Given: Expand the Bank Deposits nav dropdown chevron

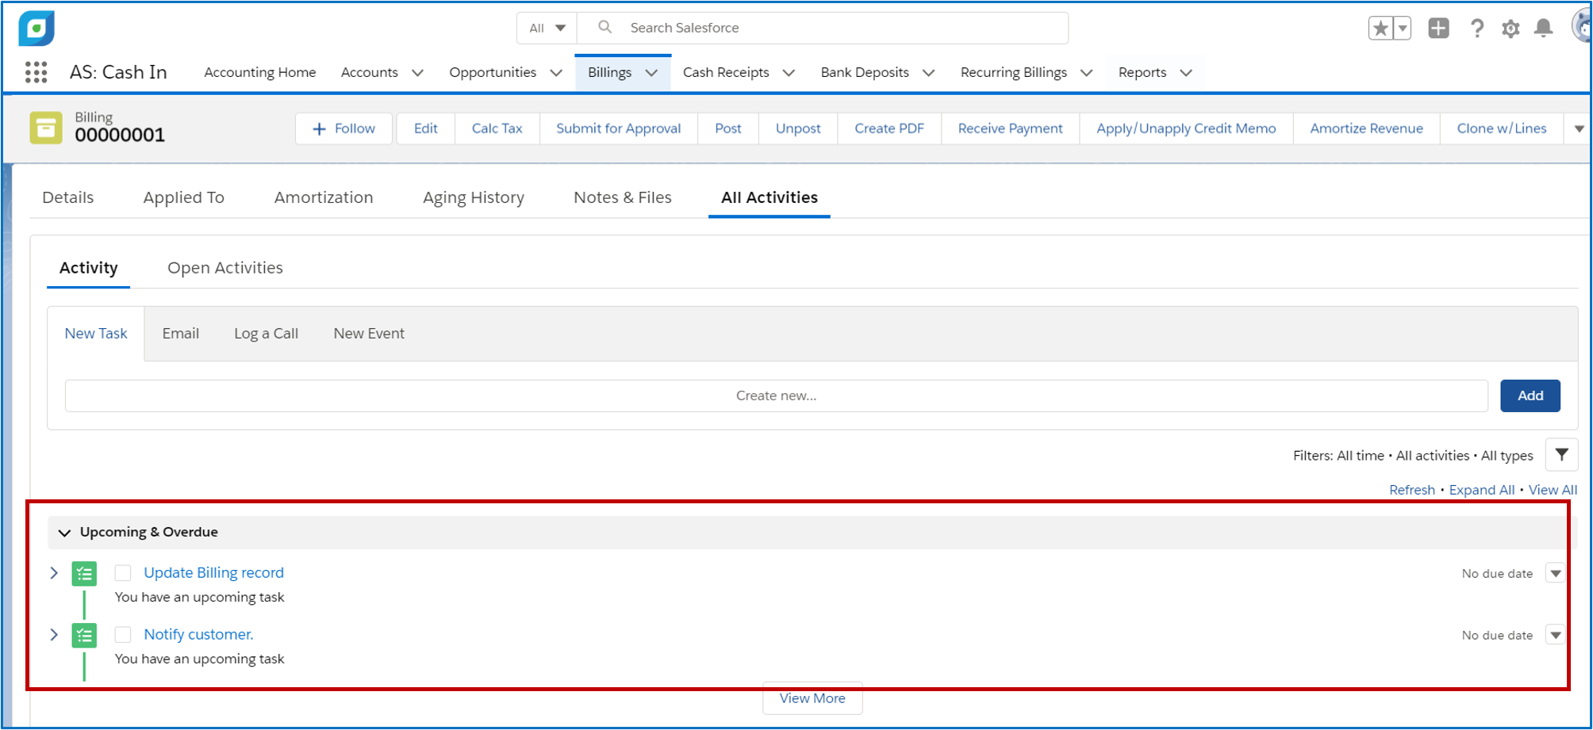Looking at the screenshot, I should (x=928, y=73).
